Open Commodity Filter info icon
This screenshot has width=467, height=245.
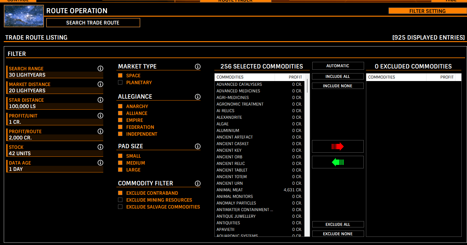tap(198, 183)
